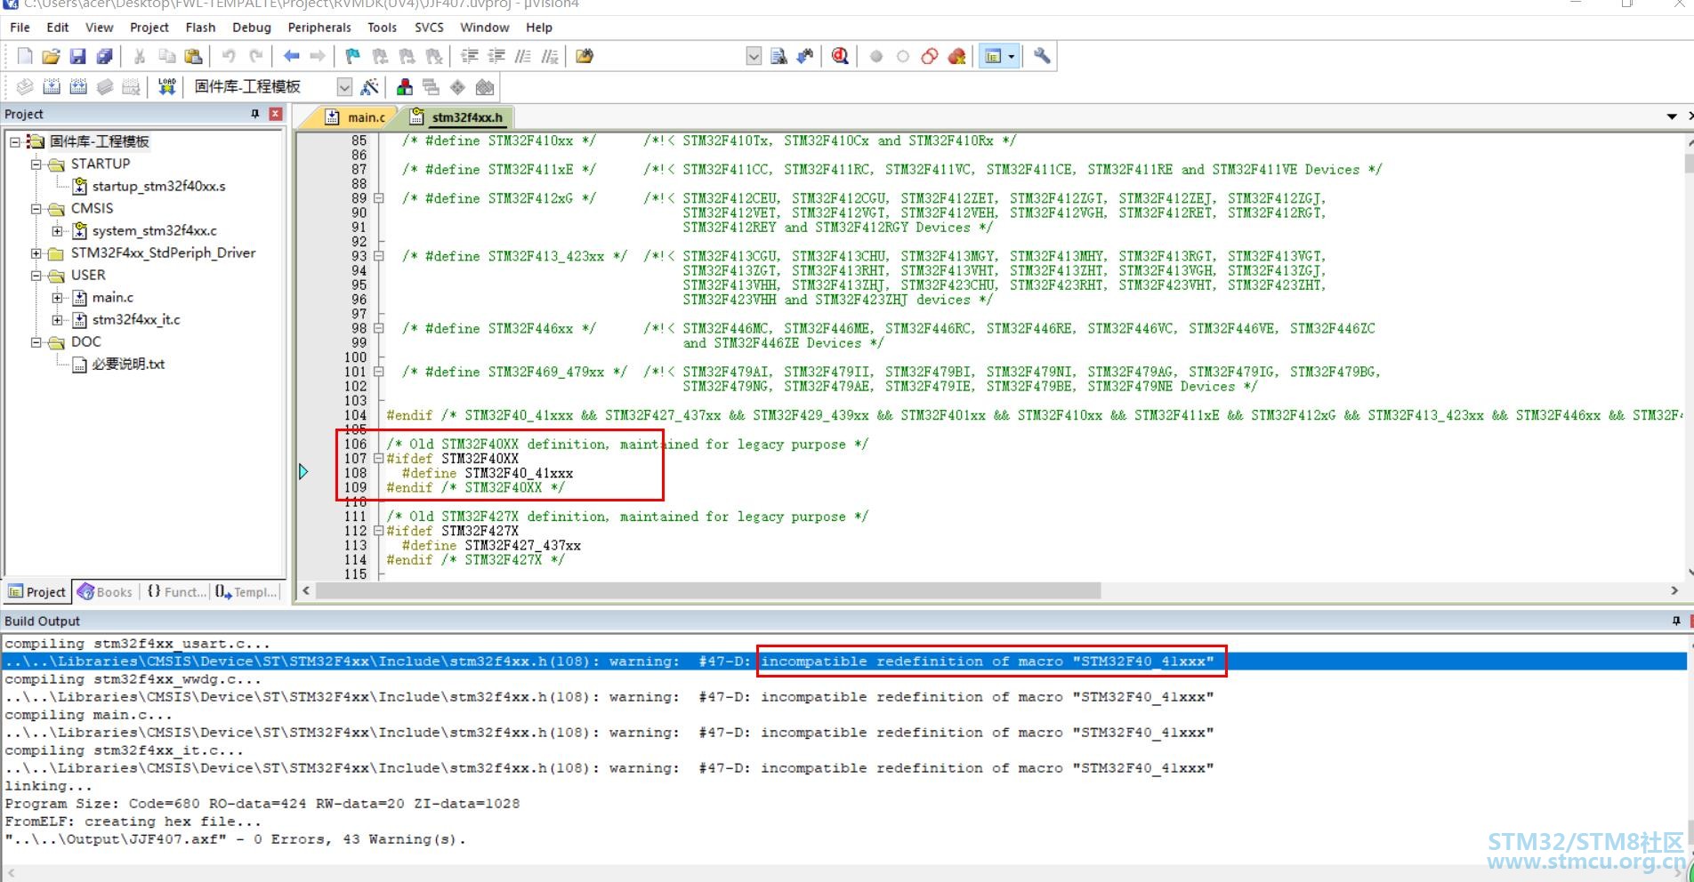Cut the selection with the scissors icon

coord(140,57)
